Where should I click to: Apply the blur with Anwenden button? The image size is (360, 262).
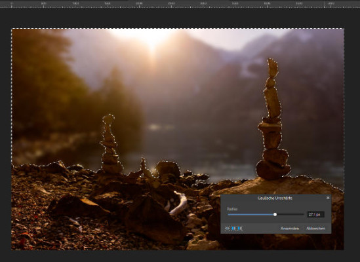click(290, 229)
